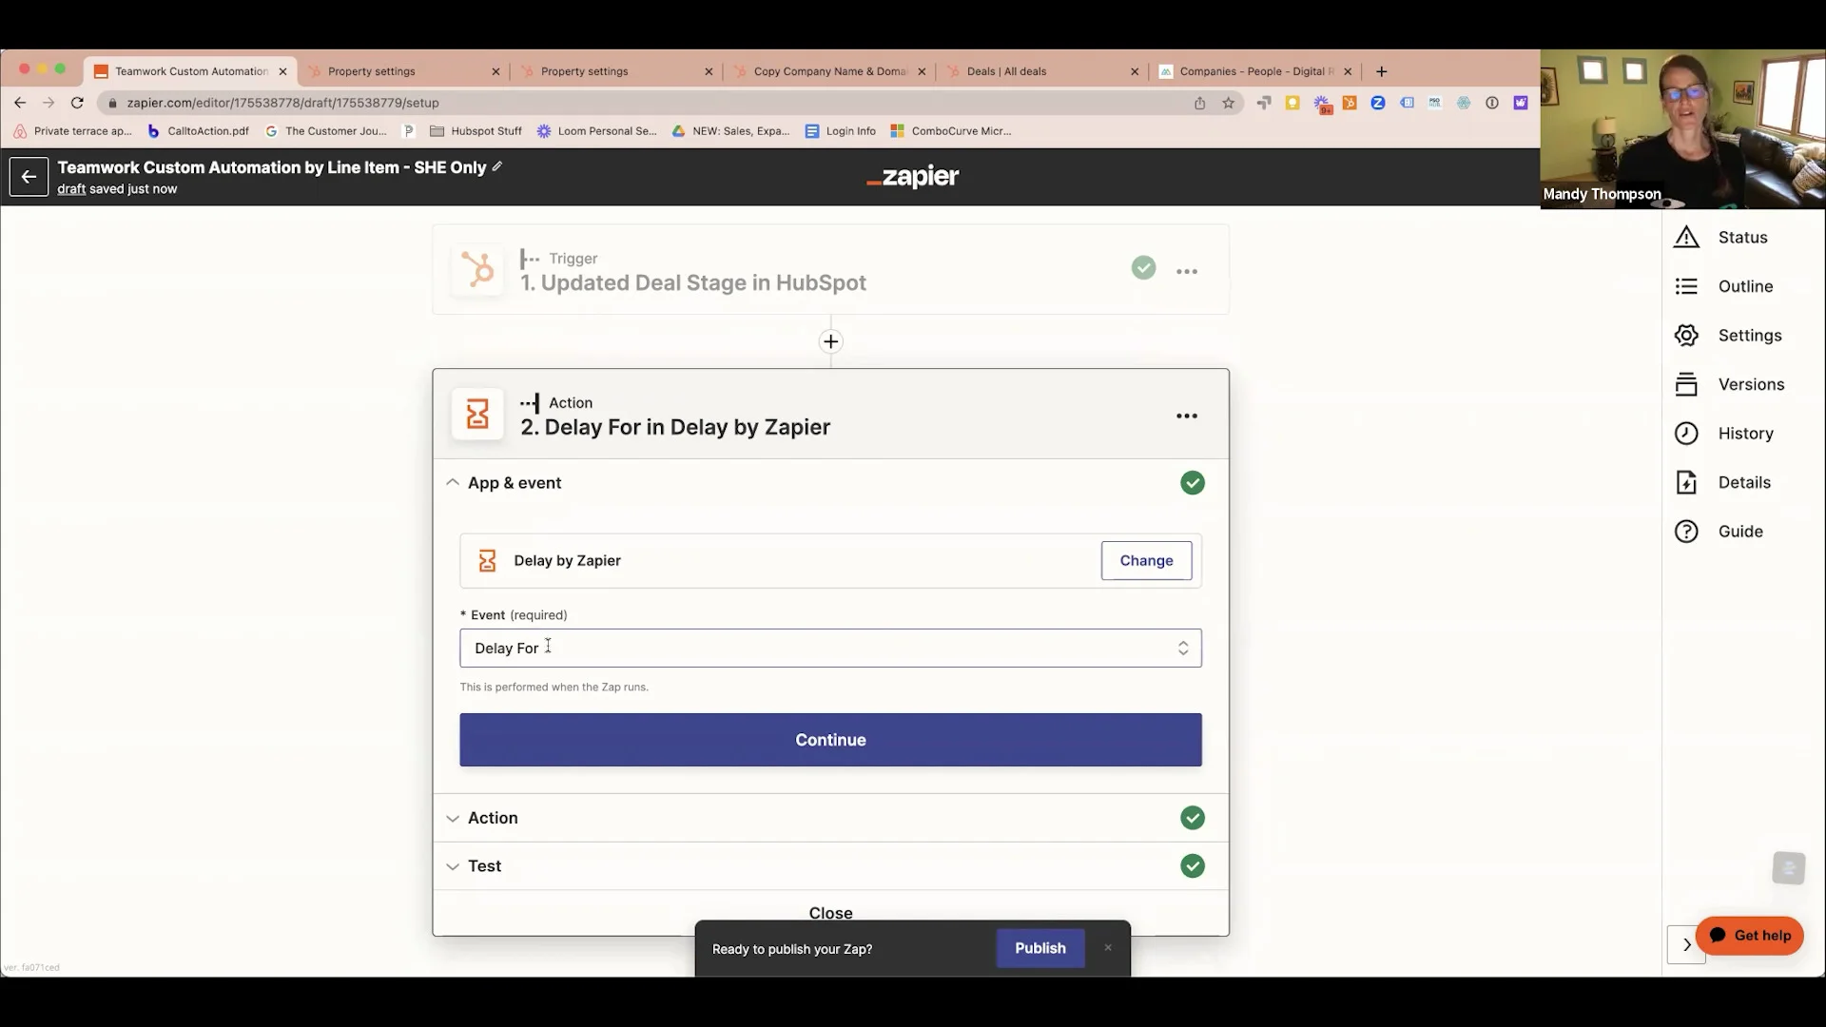Click the back arrow in Zapier header
The width and height of the screenshot is (1826, 1027).
coord(29,177)
